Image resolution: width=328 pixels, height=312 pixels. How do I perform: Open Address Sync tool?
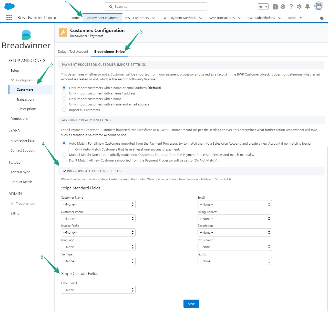point(20,172)
